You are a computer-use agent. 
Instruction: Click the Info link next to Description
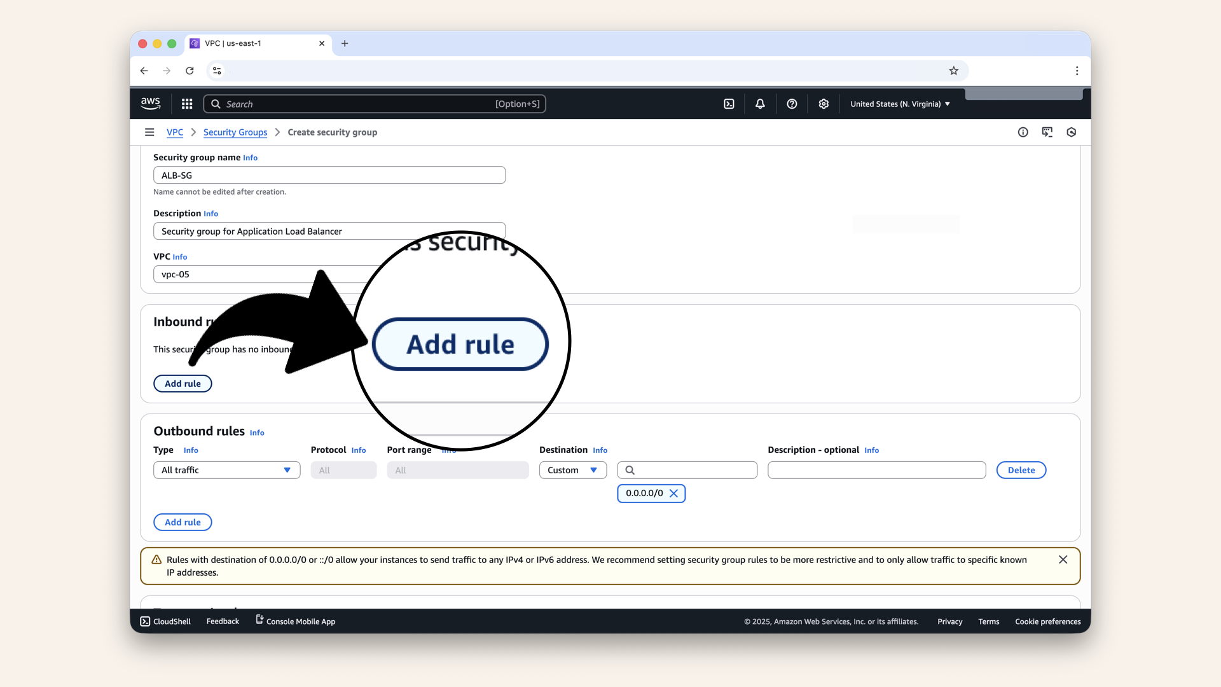point(210,214)
